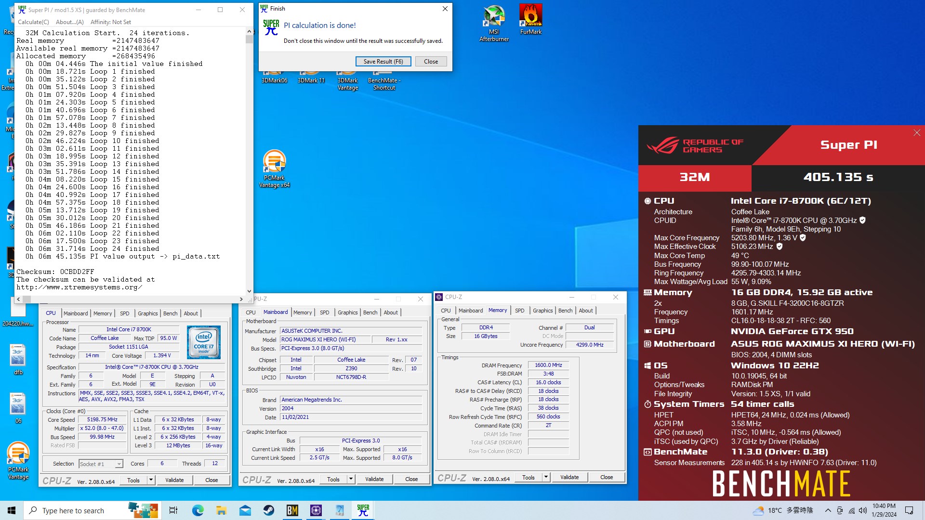The height and width of the screenshot is (520, 925).
Task: Click the BIOS Date value 11/02/2021
Action: click(x=351, y=417)
